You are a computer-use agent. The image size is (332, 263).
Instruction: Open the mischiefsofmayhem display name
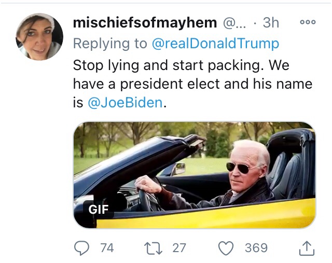coord(145,23)
